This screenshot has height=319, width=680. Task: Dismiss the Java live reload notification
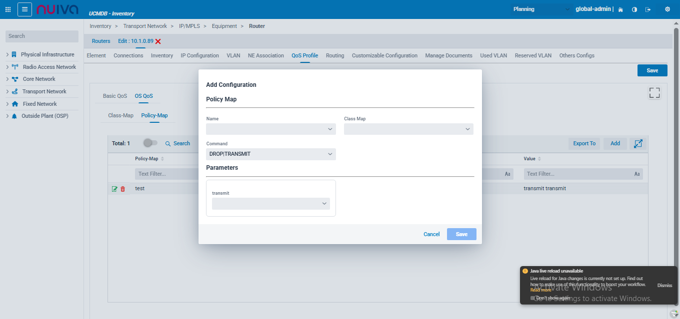click(x=664, y=285)
